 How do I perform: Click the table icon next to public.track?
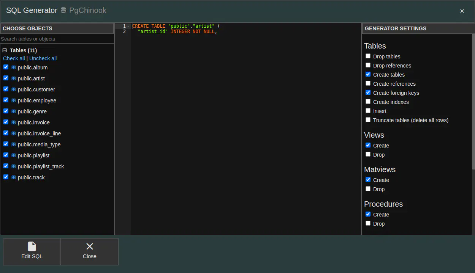(x=14, y=177)
